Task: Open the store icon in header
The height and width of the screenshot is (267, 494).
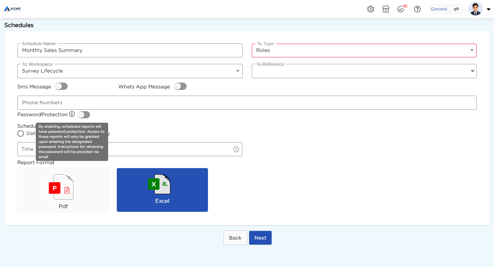Action: coord(386,9)
